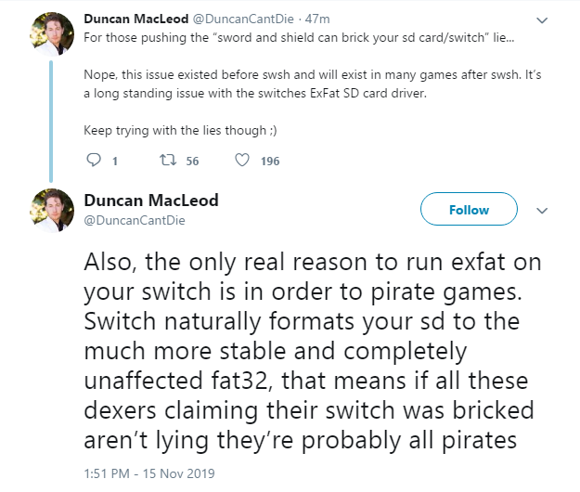The width and height of the screenshot is (580, 492).
Task: Like the first tweet with heart icon
Action: coord(242,161)
